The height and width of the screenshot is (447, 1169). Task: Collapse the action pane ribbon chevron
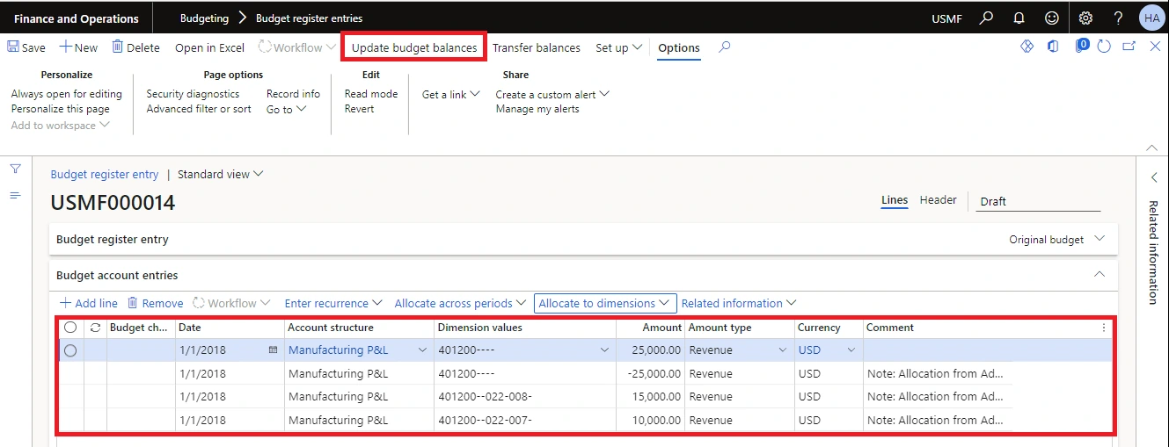tap(1152, 147)
